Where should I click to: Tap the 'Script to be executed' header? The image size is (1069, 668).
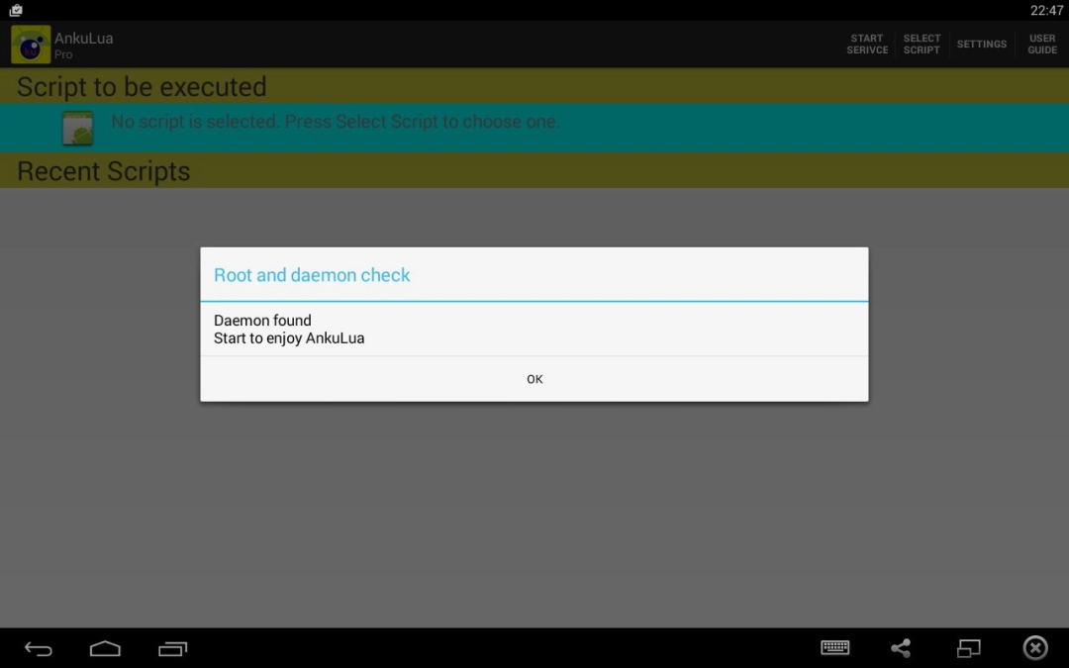coord(142,87)
